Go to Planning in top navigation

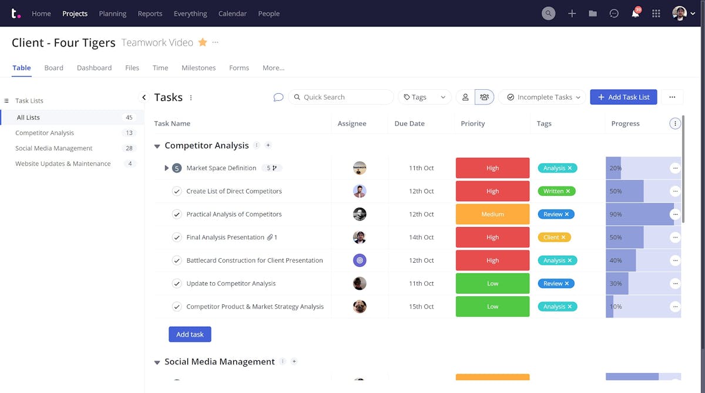click(x=112, y=13)
